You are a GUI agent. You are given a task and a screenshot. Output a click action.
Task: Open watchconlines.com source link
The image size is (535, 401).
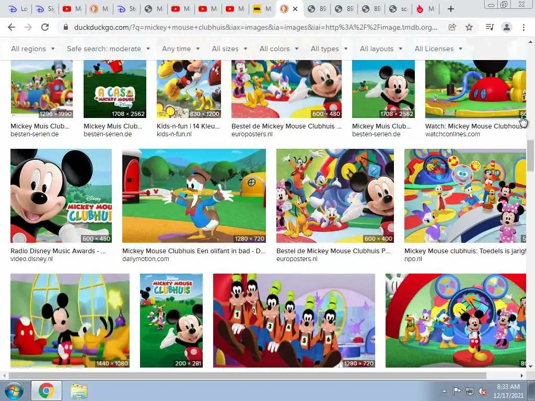(x=452, y=134)
